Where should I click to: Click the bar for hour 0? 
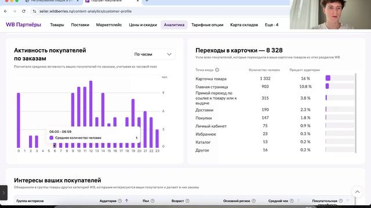[x=19, y=120]
